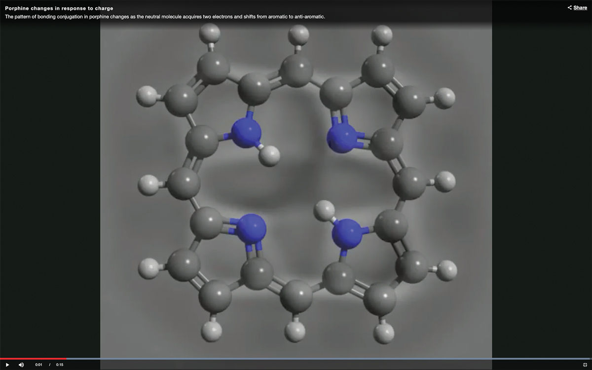The height and width of the screenshot is (370, 592).
Task: Click the 0:15 total duration label
Action: click(60, 365)
